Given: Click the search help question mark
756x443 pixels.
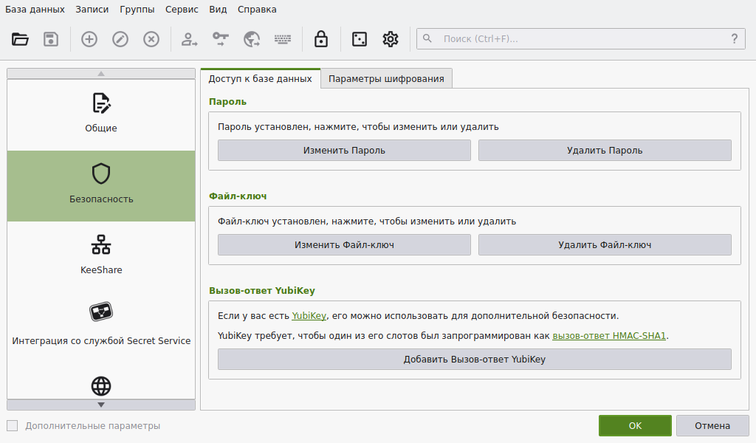Looking at the screenshot, I should (734, 39).
